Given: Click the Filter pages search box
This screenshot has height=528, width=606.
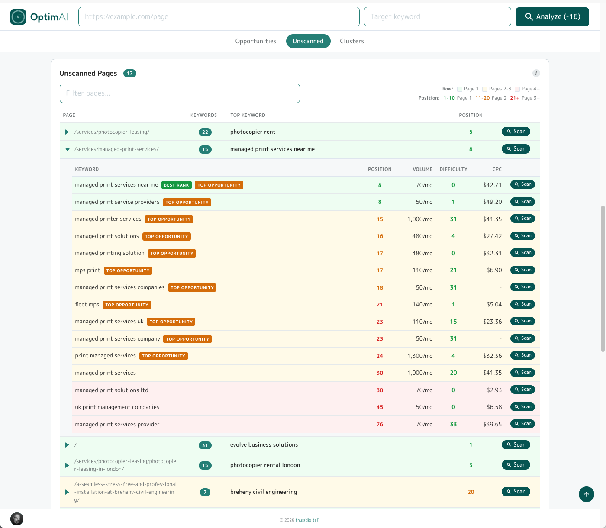Looking at the screenshot, I should [180, 93].
